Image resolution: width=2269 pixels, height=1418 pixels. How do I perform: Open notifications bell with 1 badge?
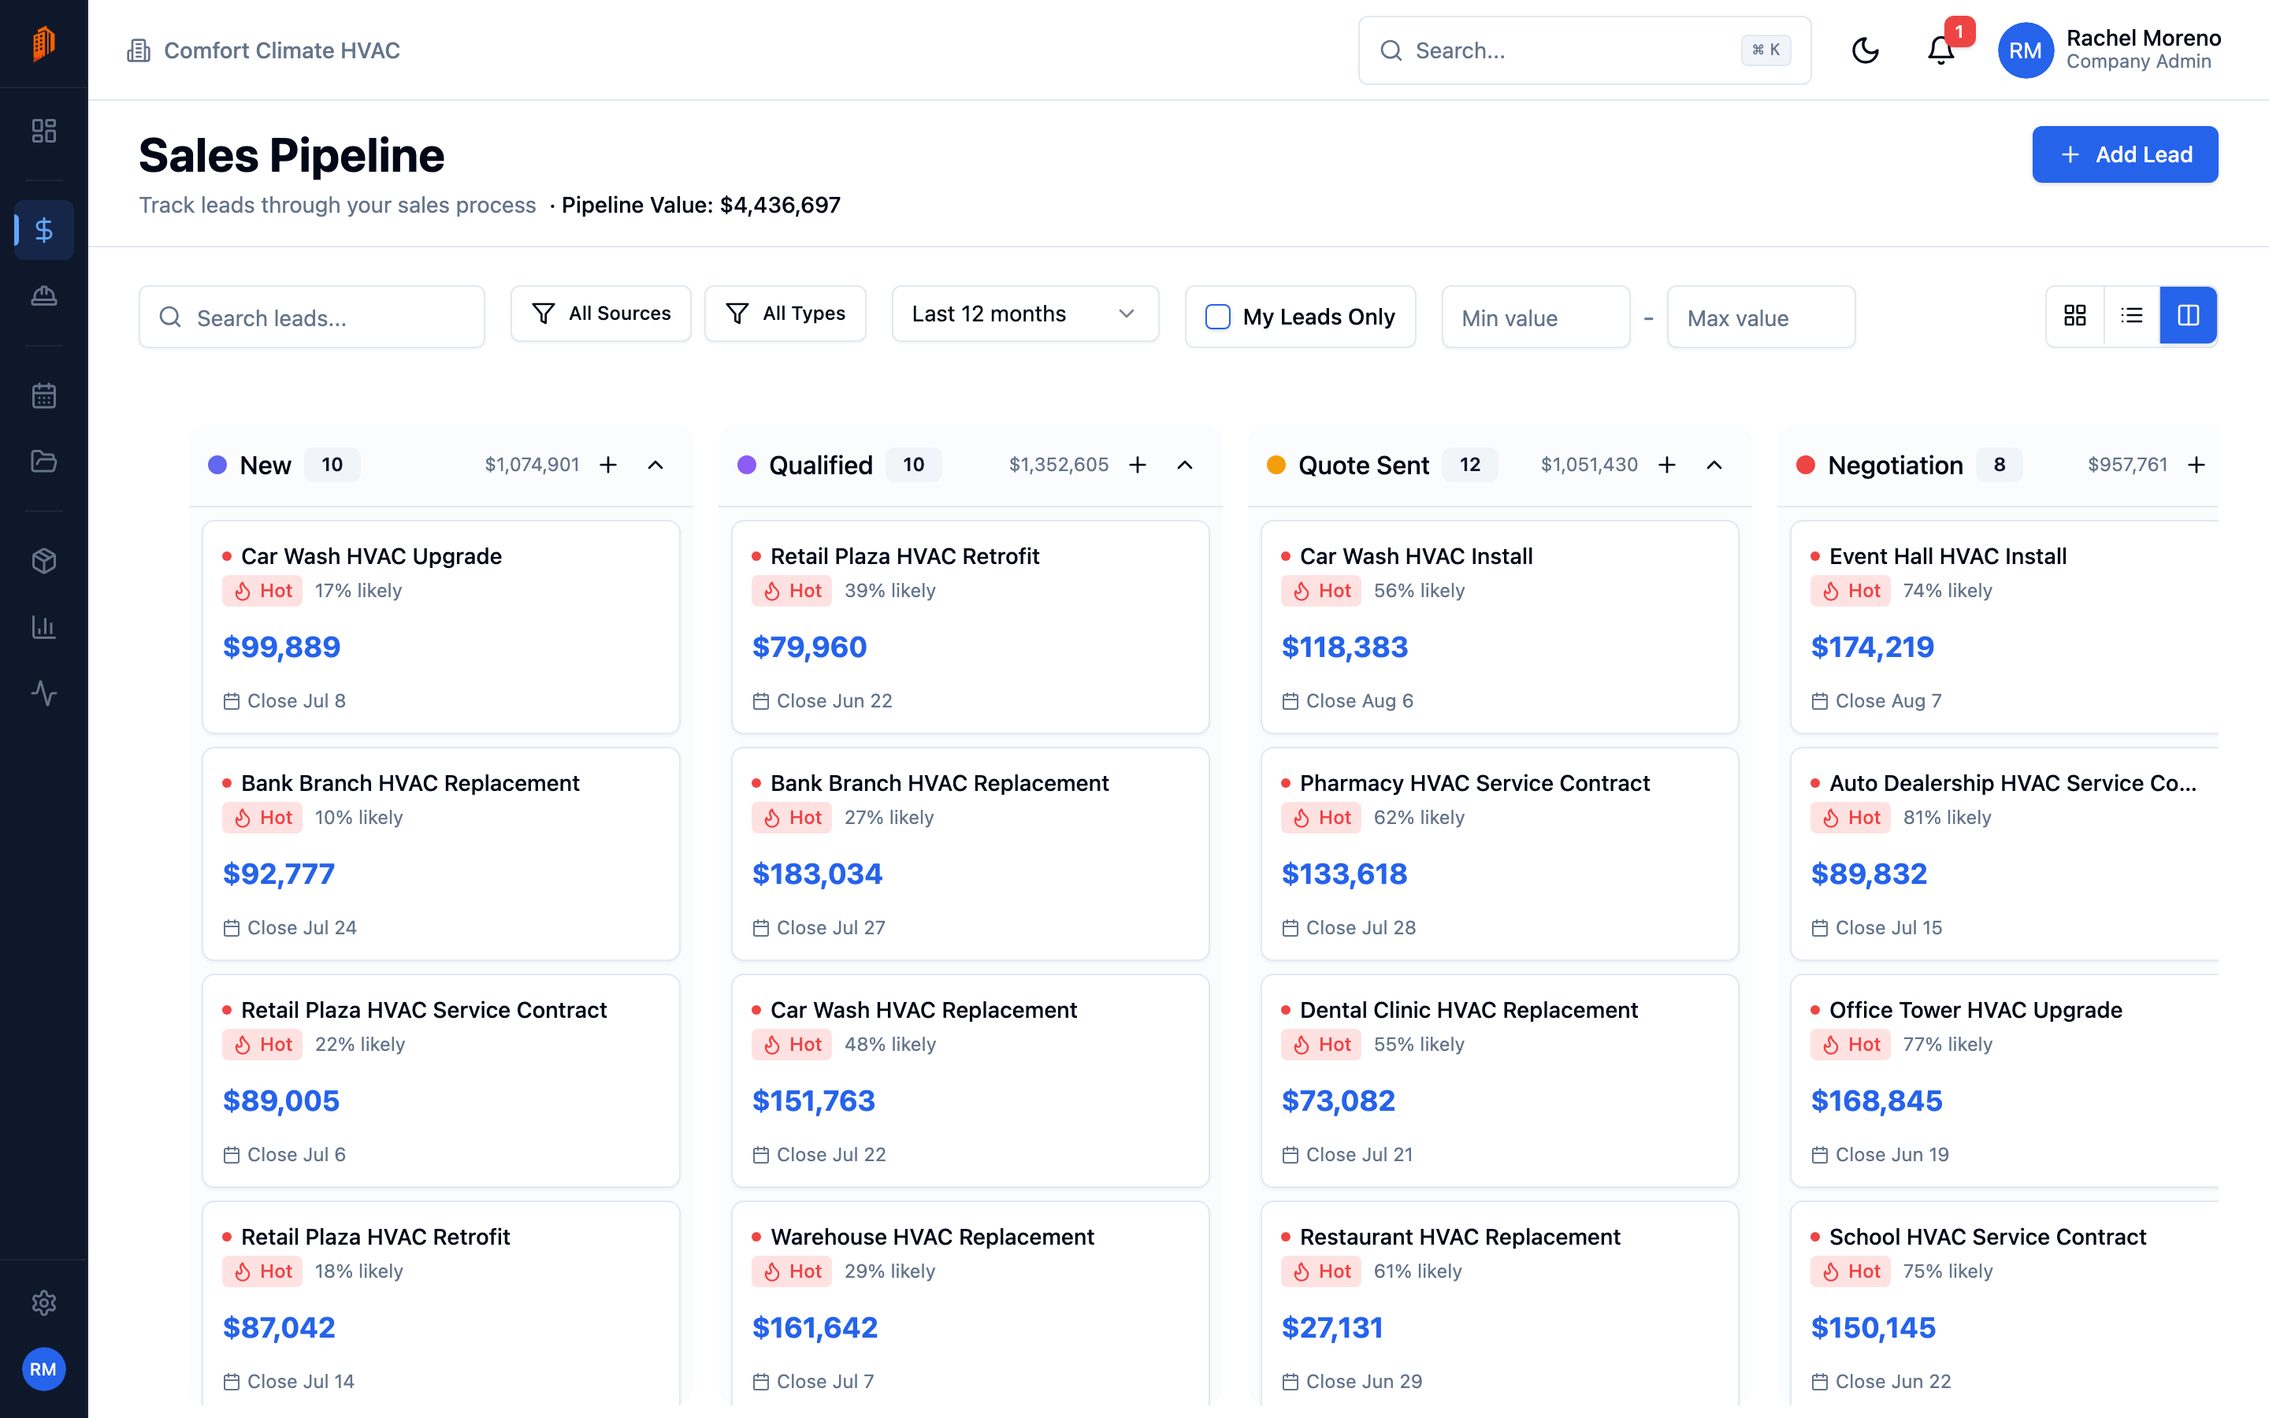click(1940, 50)
